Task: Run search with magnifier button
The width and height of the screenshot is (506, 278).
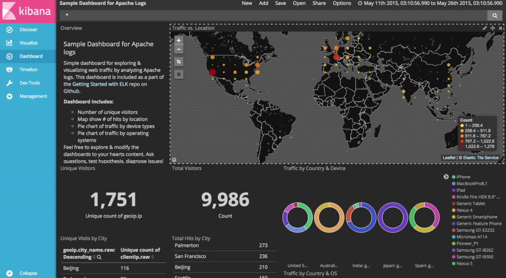Action: pos(495,15)
